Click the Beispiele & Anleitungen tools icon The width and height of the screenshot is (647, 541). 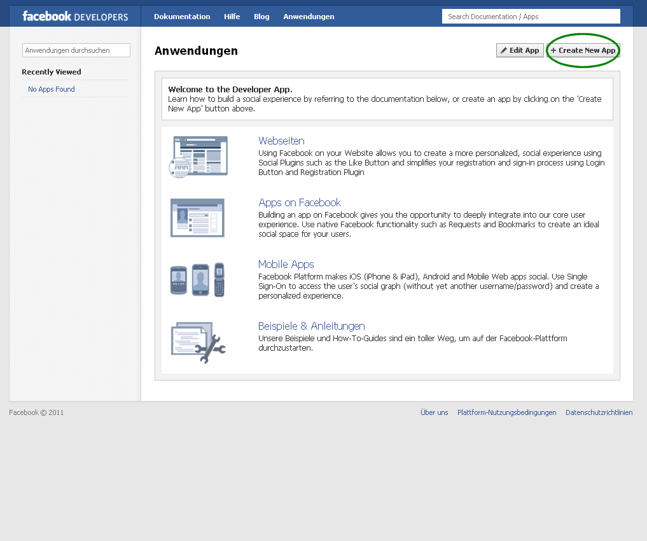point(198,342)
